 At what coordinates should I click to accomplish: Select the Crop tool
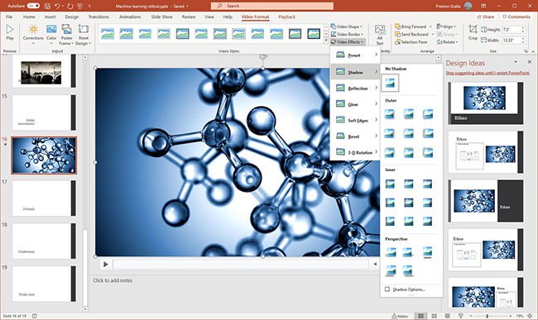[473, 32]
